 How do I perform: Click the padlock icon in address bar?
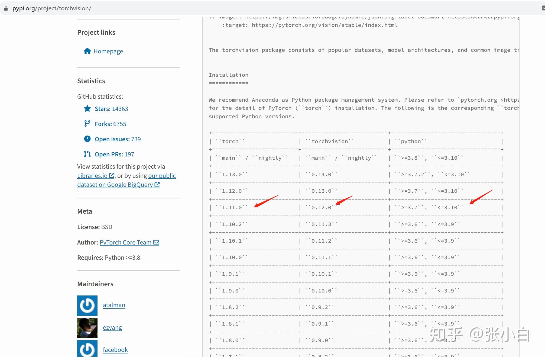coord(6,8)
